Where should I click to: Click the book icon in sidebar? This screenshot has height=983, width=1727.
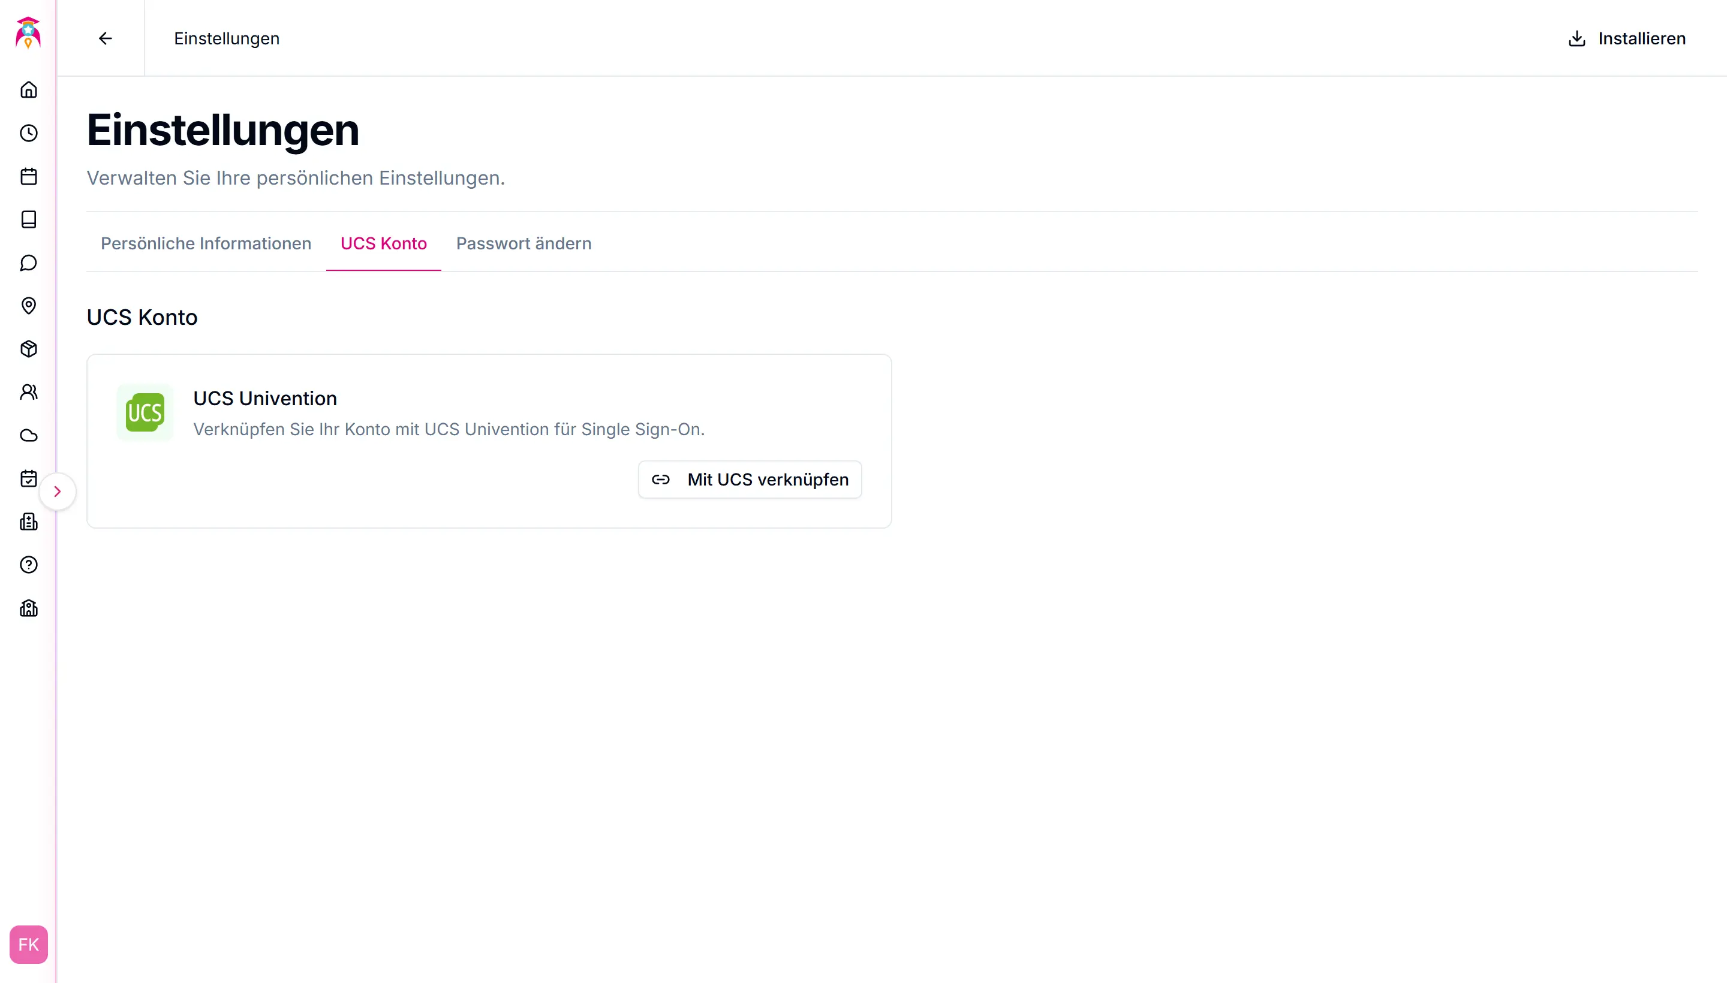28,219
